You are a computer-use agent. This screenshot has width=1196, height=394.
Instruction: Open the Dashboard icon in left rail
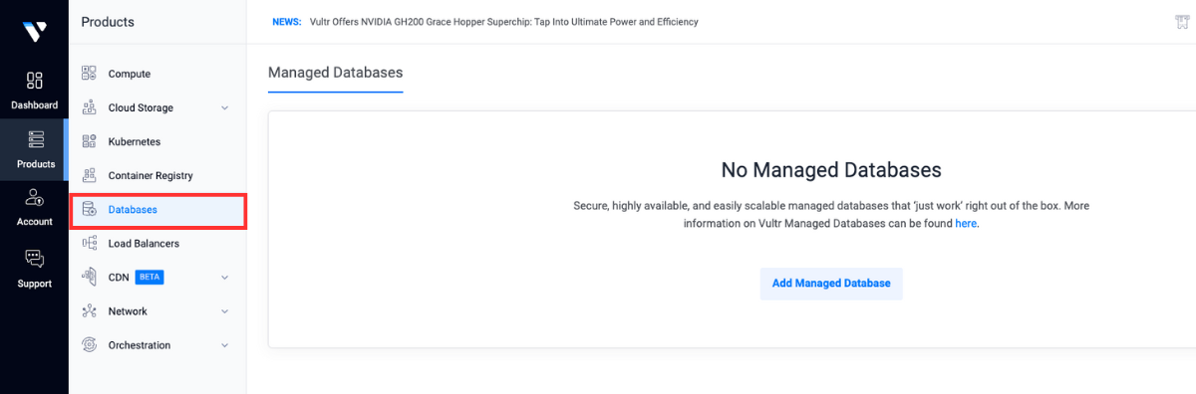[x=35, y=81]
